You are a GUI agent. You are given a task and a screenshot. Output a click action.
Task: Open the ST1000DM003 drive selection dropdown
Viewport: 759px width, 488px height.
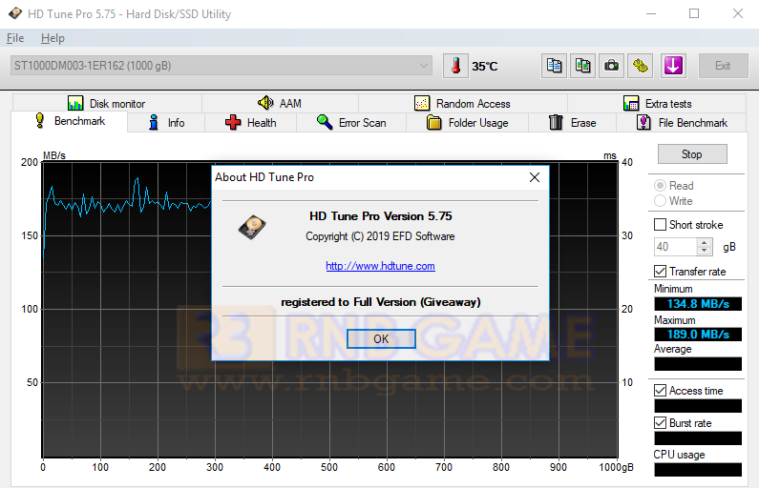pos(221,66)
